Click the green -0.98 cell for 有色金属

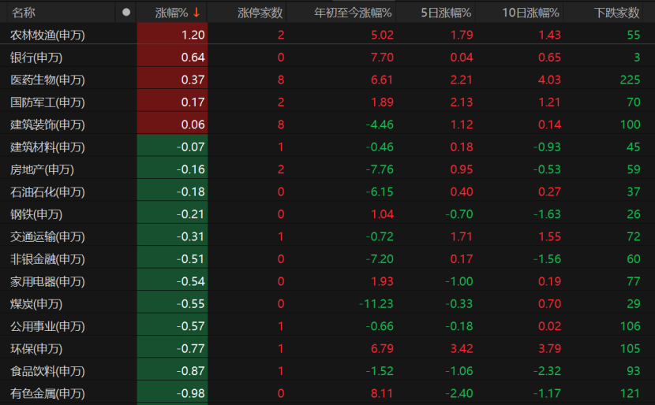pyautogui.click(x=190, y=394)
